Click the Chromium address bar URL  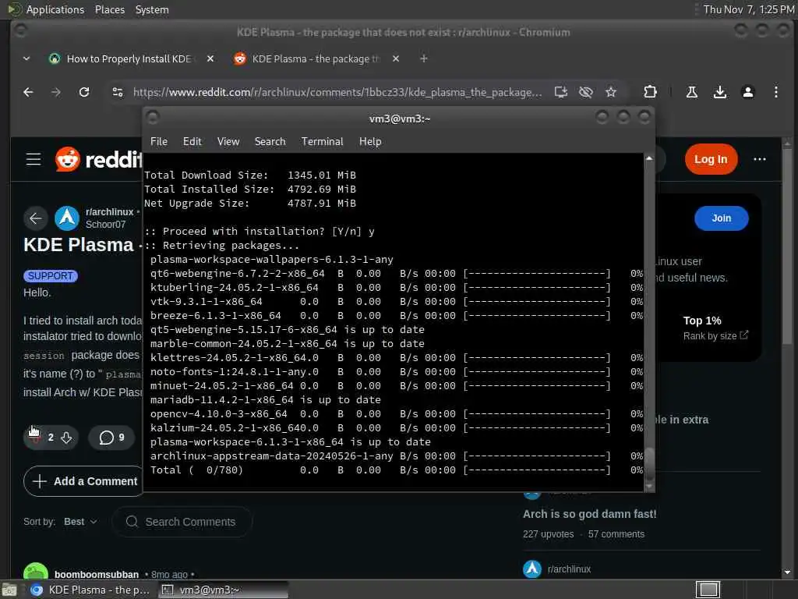(x=337, y=92)
